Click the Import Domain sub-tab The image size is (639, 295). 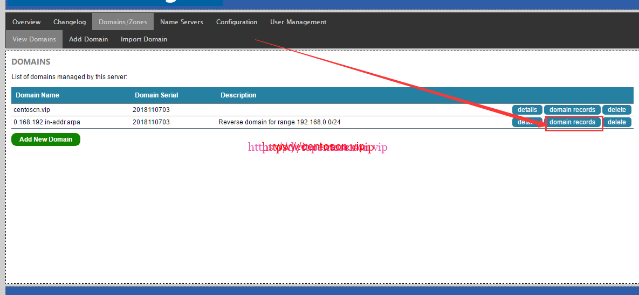coord(144,39)
